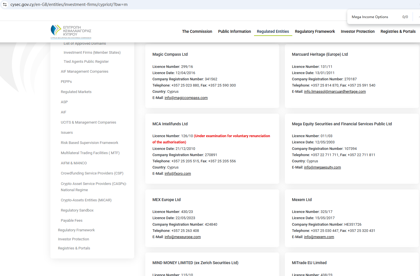Click the page URL in the address bar
This screenshot has height=276, width=420.
pos(69,5)
